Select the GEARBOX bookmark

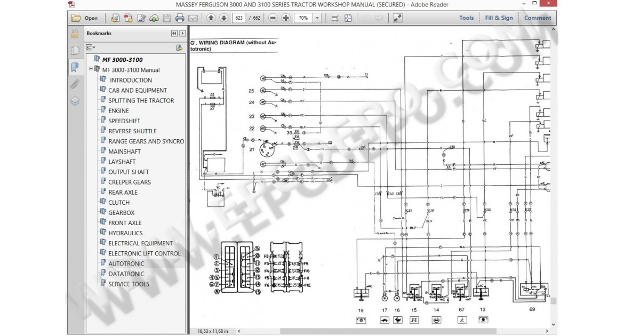[x=122, y=213]
